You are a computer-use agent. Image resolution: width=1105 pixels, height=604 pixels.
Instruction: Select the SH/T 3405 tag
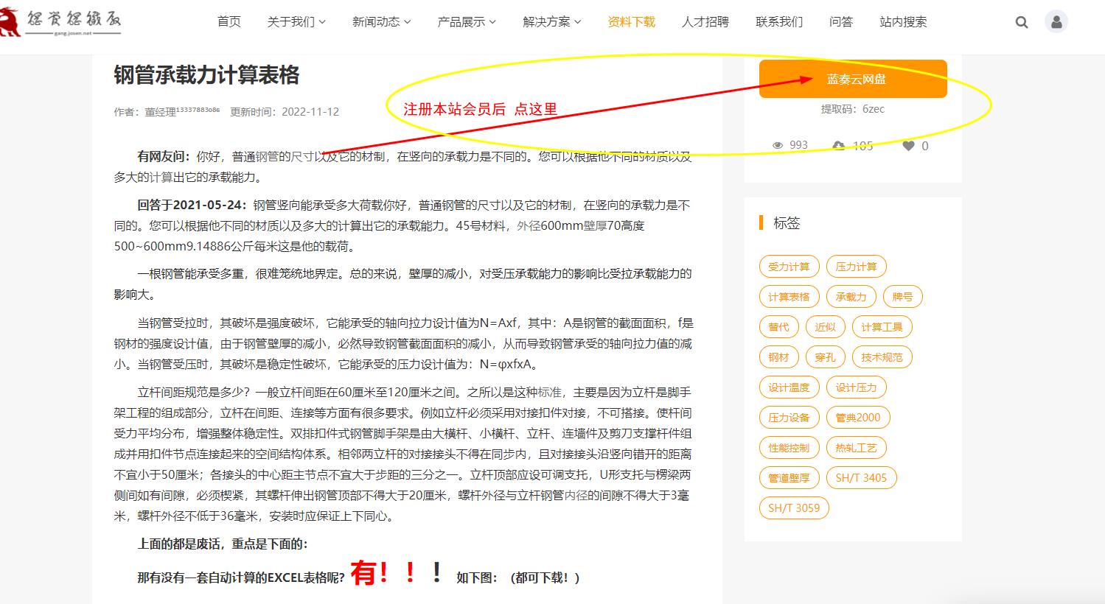tap(861, 478)
